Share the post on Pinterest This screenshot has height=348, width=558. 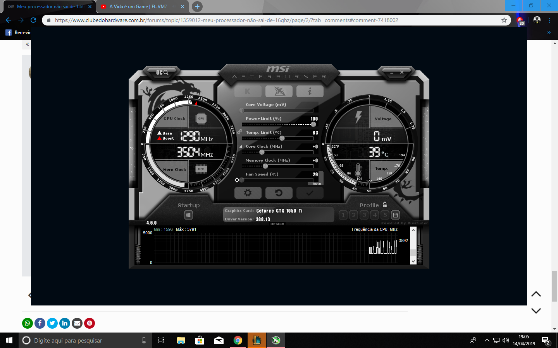point(90,323)
